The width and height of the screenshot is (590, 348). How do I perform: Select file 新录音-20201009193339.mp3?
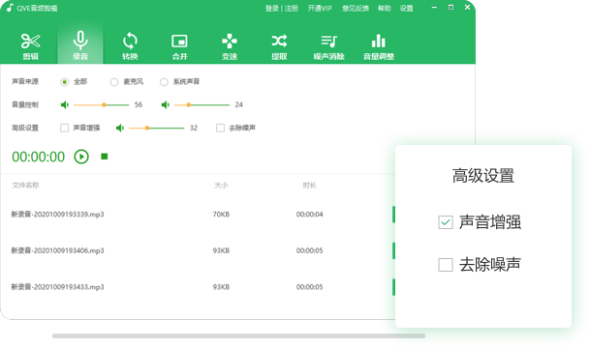(x=57, y=215)
